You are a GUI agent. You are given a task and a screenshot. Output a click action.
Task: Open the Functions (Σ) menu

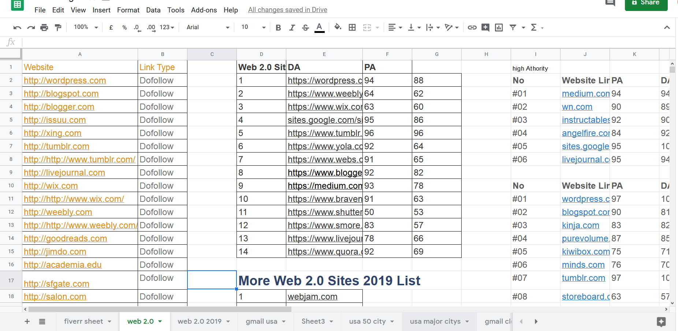click(535, 27)
